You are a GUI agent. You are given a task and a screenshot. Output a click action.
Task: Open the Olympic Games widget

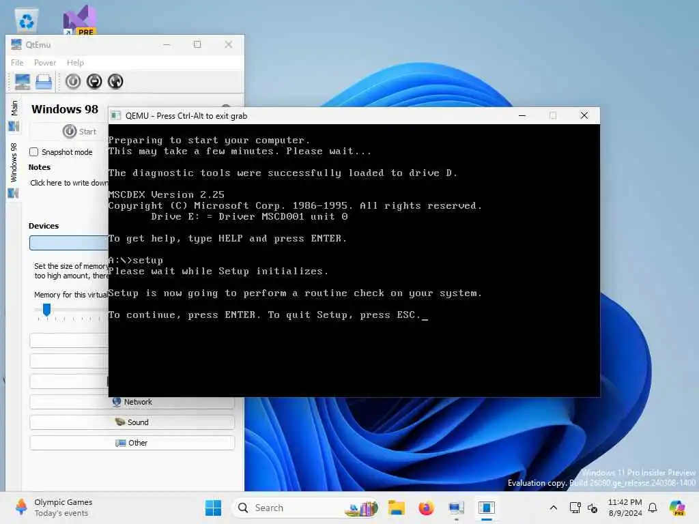coord(53,508)
